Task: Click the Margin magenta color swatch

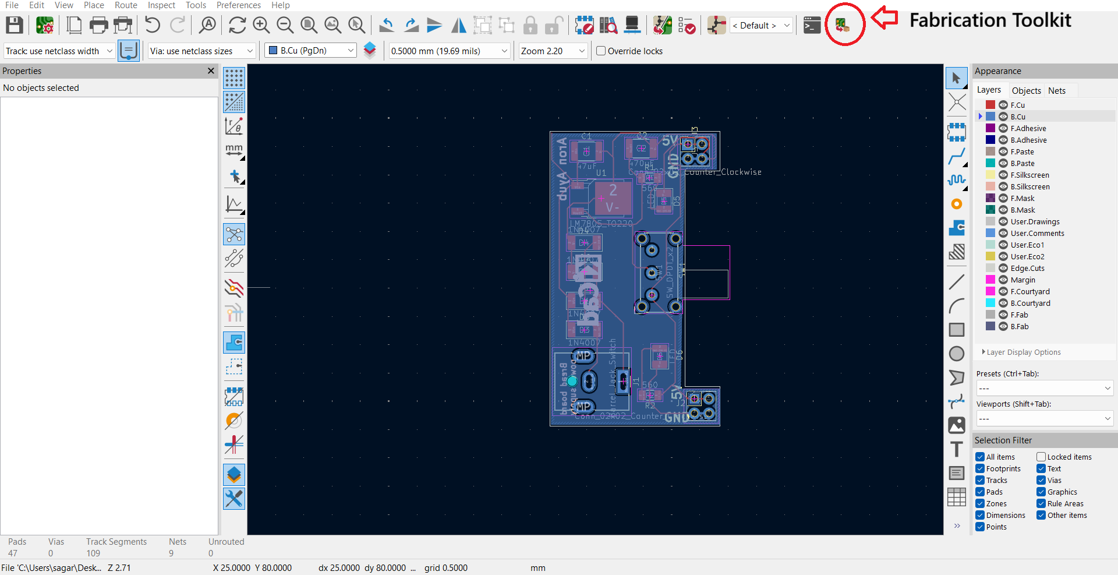Action: pos(990,280)
